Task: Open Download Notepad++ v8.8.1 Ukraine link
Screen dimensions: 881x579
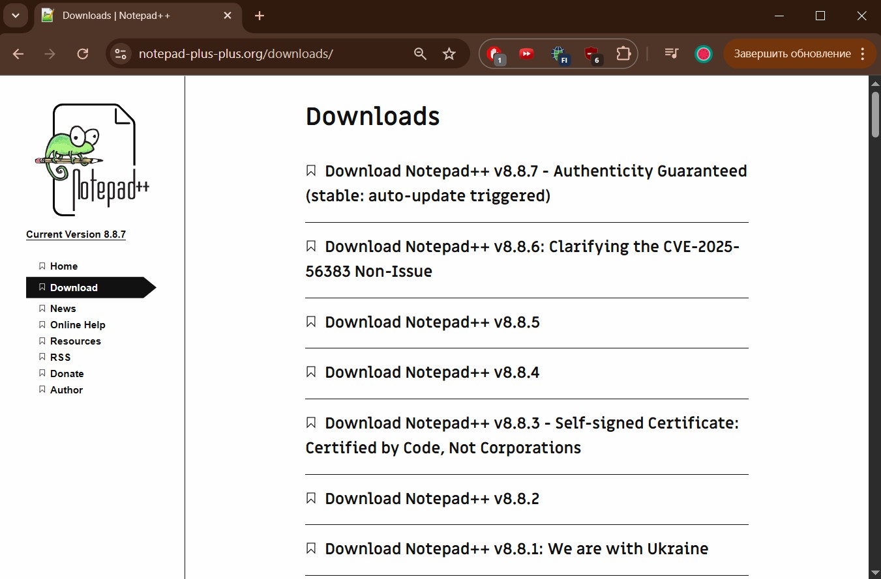Action: [x=516, y=549]
